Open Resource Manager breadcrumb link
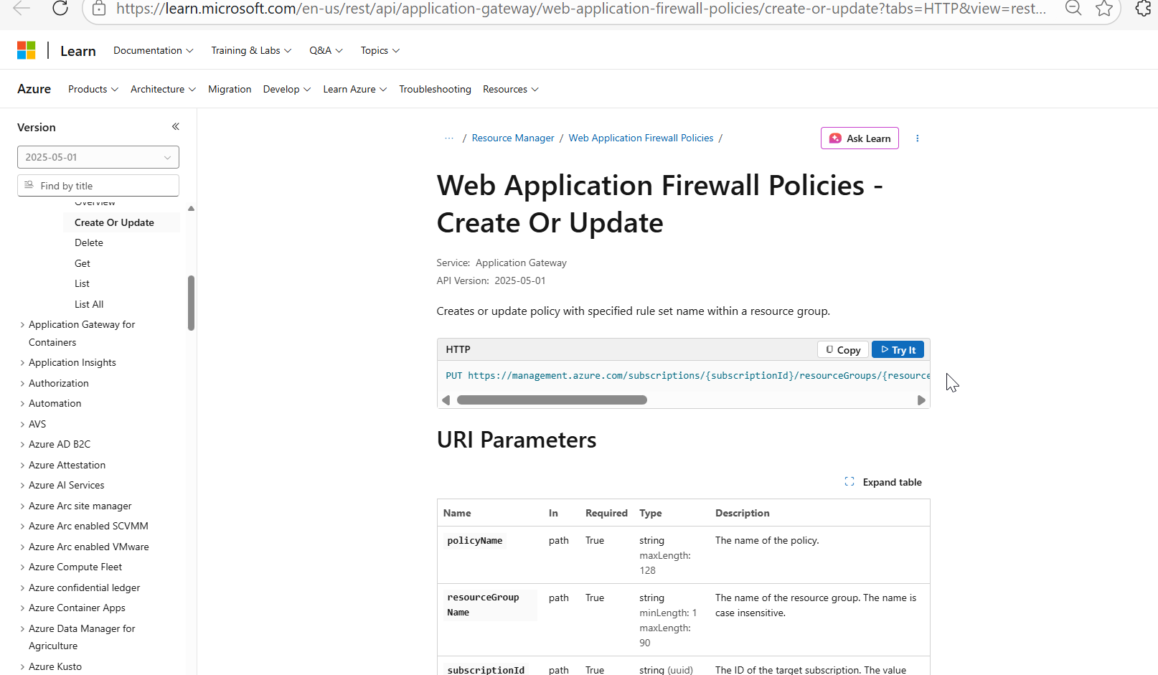Image resolution: width=1158 pixels, height=675 pixels. click(513, 138)
